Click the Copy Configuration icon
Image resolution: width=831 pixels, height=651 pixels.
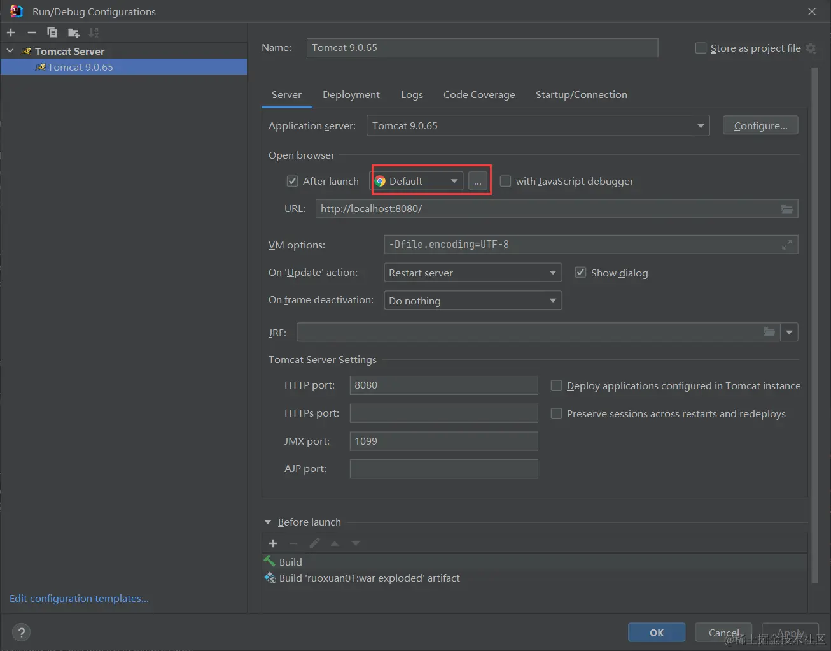click(52, 32)
